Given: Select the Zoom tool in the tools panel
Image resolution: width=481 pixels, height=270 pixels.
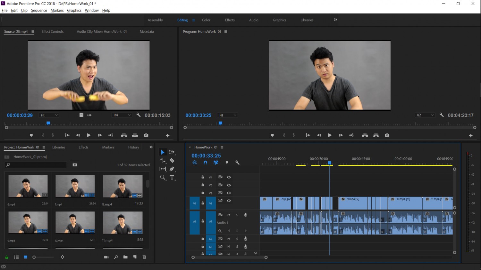Looking at the screenshot, I should 163,177.
